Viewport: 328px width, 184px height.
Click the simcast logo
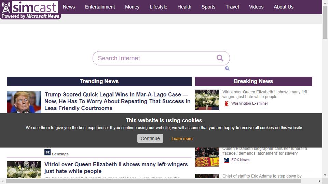click(30, 10)
